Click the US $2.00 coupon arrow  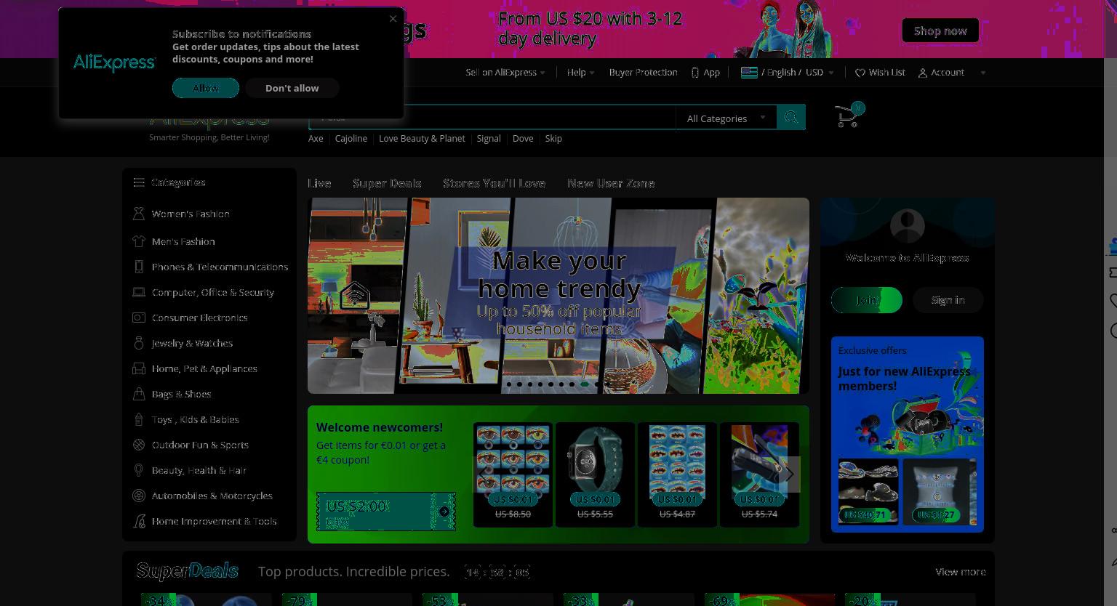[x=444, y=512]
